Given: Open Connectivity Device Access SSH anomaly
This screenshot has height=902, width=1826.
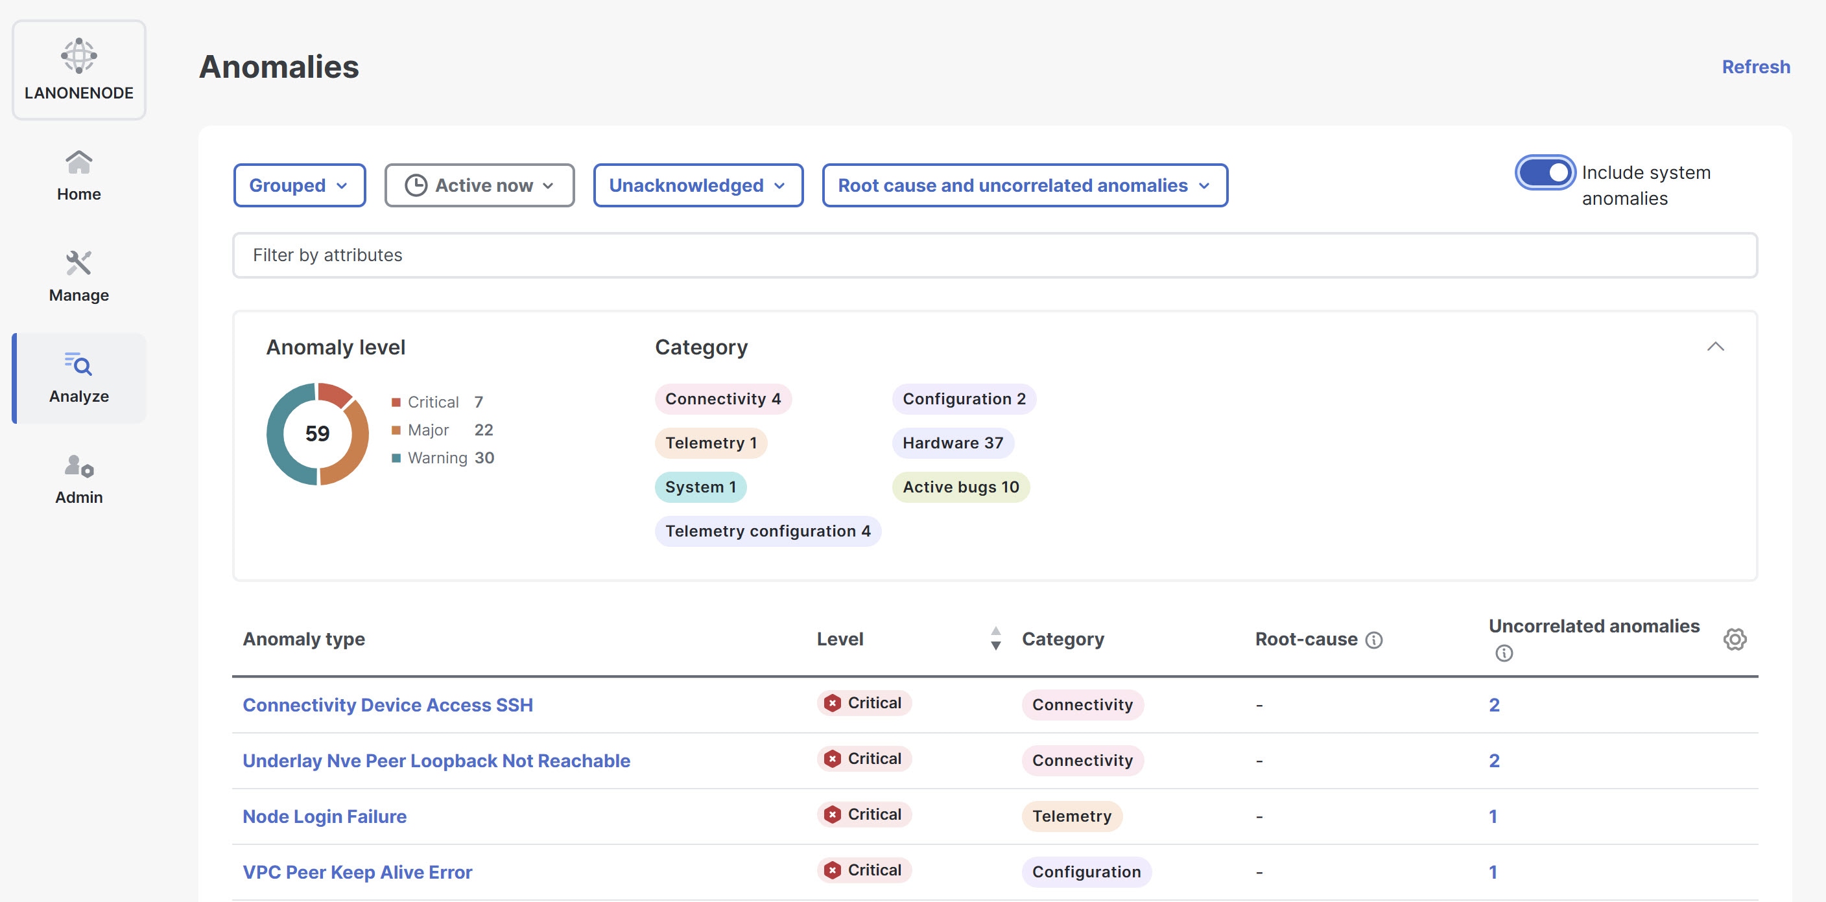Looking at the screenshot, I should coord(388,705).
